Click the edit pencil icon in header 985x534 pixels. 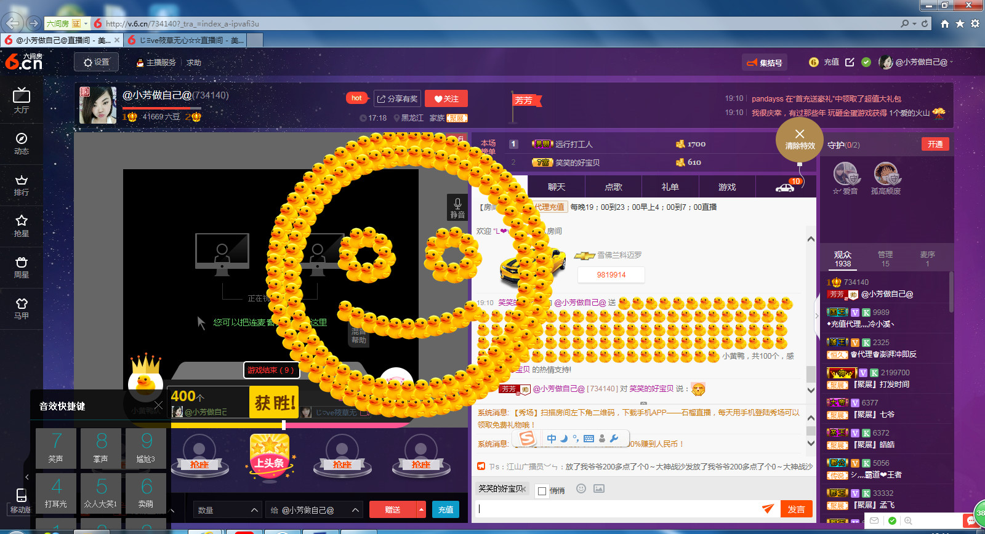pyautogui.click(x=850, y=62)
